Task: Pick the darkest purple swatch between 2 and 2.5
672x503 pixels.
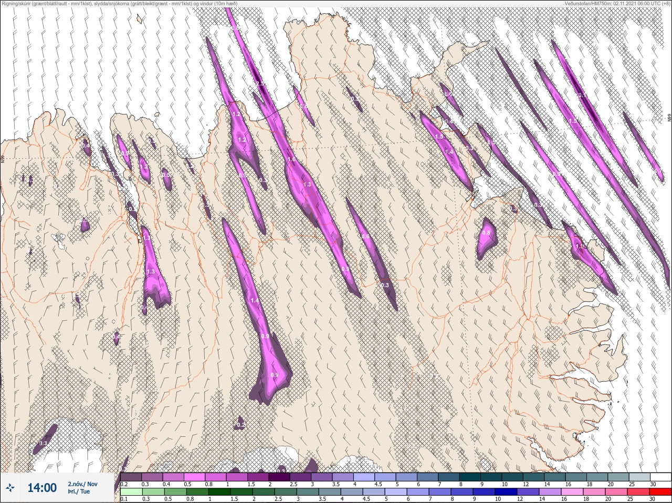Action: tap(280, 477)
